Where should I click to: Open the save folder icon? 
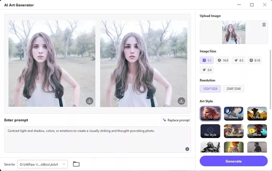click(x=76, y=164)
